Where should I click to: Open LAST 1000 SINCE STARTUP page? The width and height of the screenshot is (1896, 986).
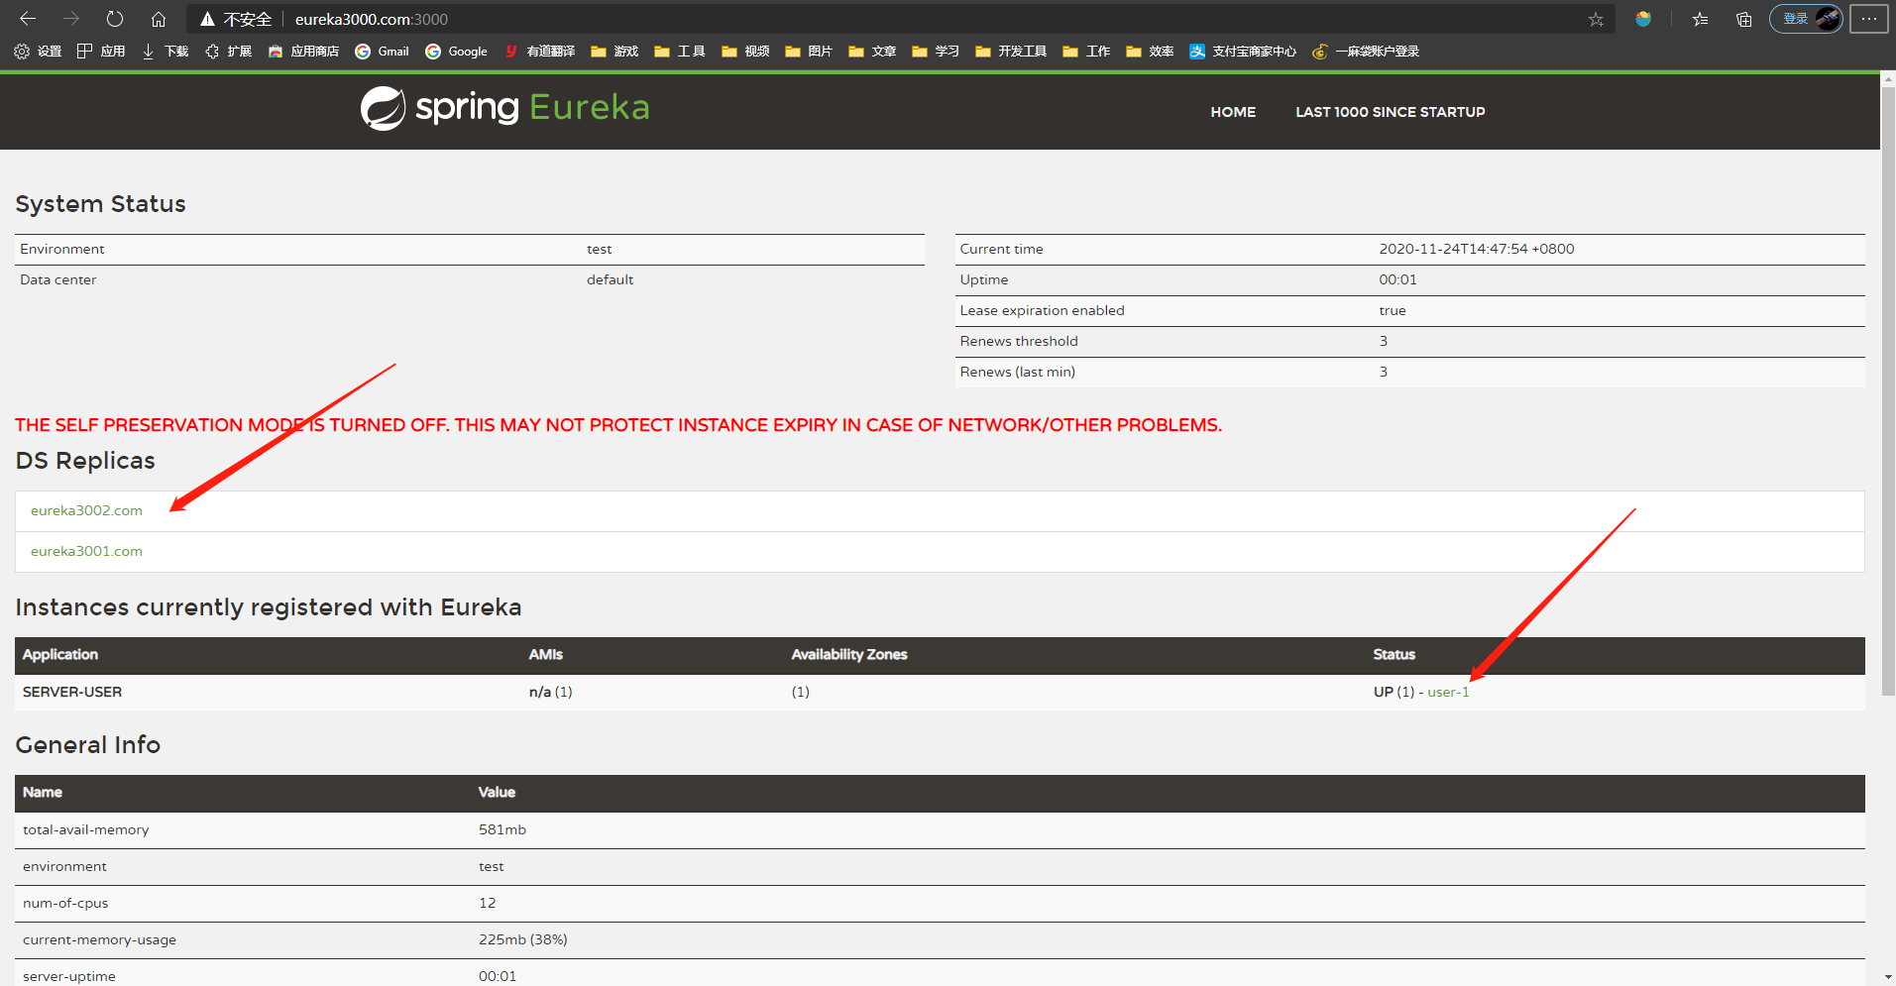[1390, 112]
